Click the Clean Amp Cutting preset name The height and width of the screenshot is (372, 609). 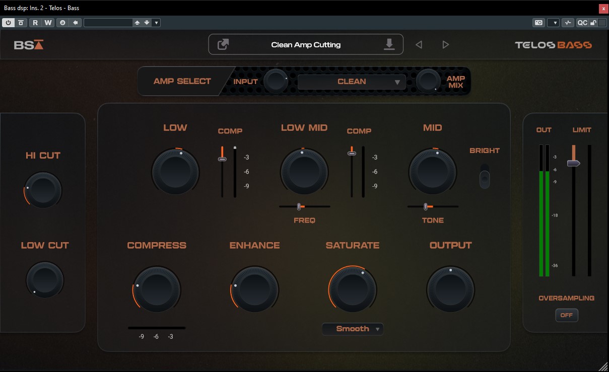(x=306, y=45)
